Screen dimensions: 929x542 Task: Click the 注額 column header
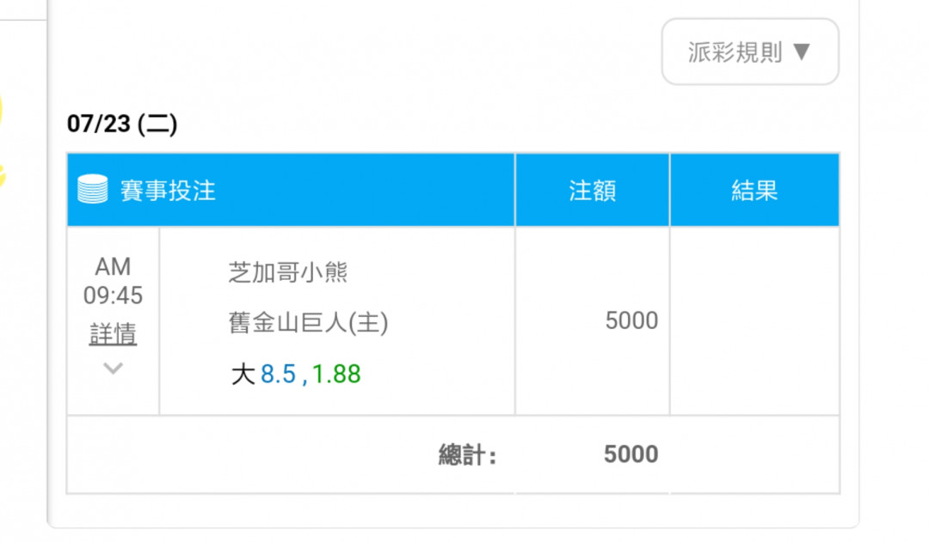(x=593, y=190)
